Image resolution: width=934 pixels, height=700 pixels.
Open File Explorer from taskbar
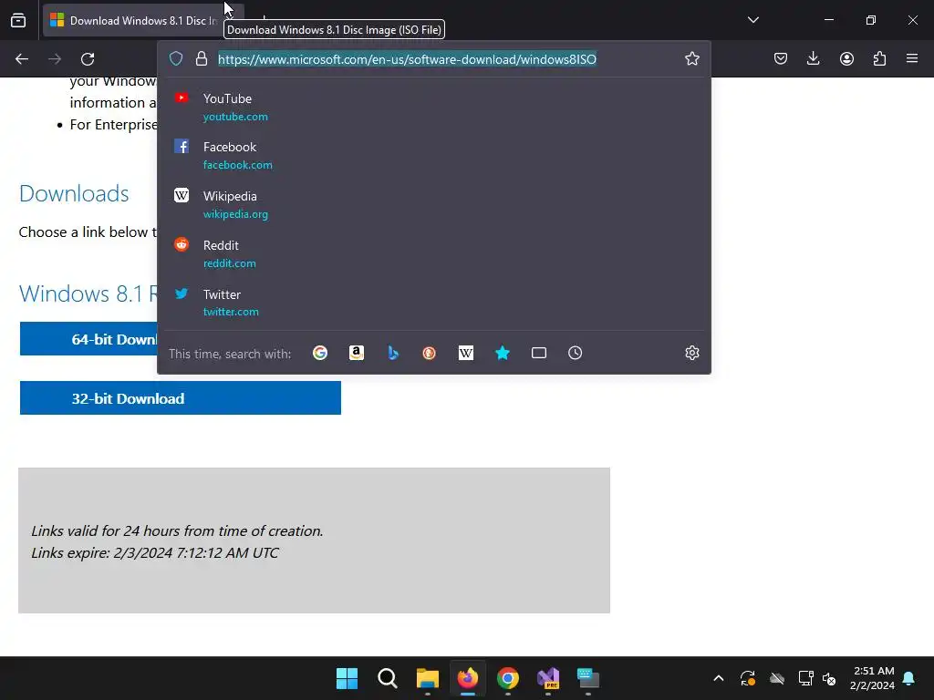click(x=427, y=678)
